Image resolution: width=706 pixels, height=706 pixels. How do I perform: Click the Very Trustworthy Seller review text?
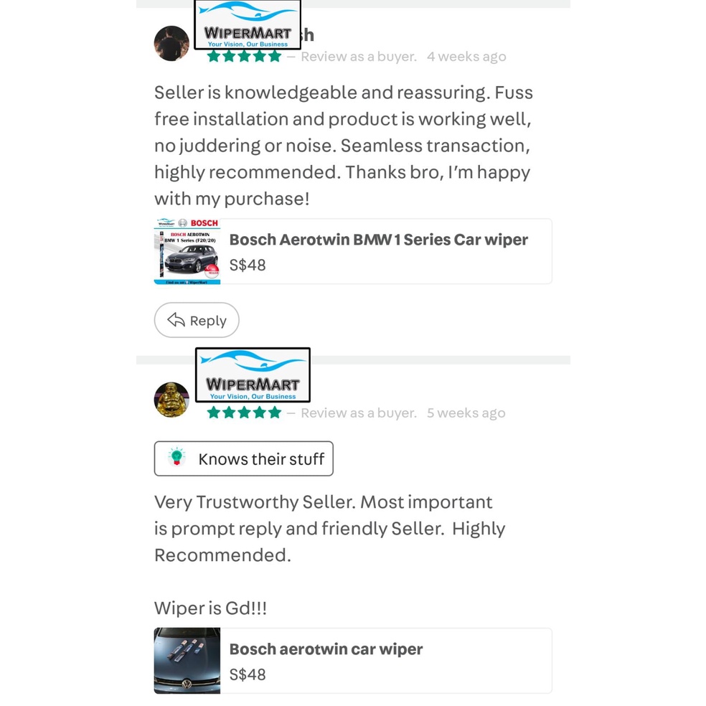point(330,529)
